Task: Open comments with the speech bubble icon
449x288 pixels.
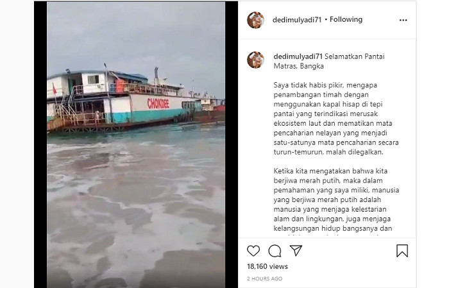Action: click(275, 251)
